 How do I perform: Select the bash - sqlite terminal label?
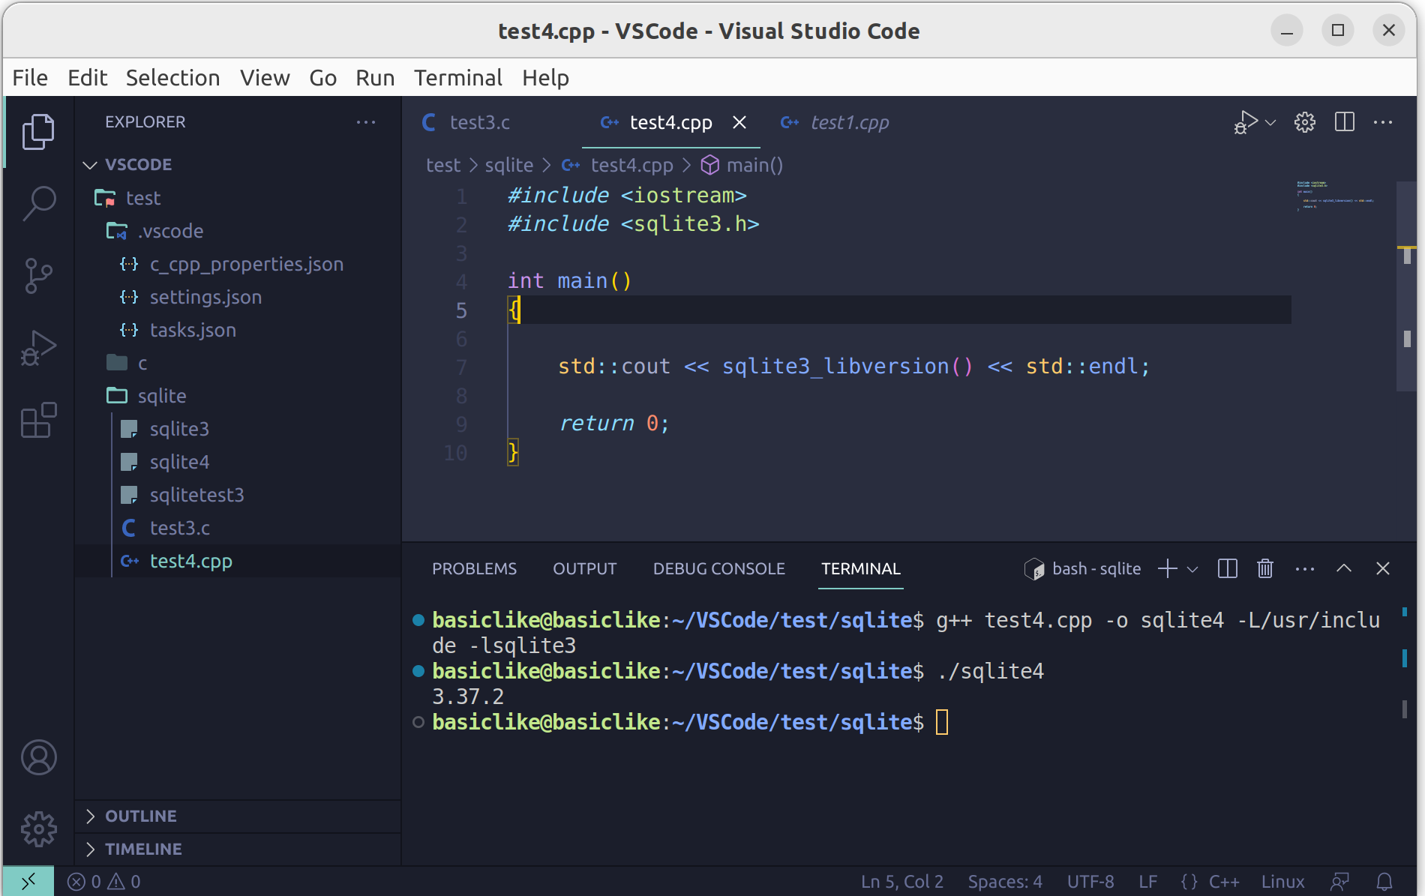[x=1083, y=569]
